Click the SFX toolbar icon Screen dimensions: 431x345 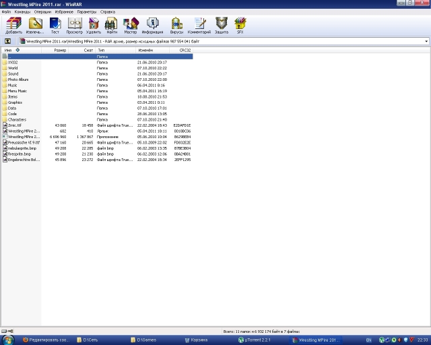tap(240, 26)
